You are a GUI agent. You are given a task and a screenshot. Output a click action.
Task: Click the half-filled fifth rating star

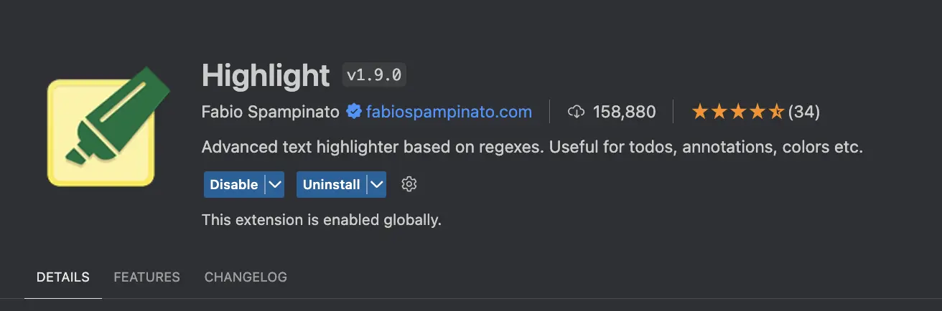[x=777, y=112]
